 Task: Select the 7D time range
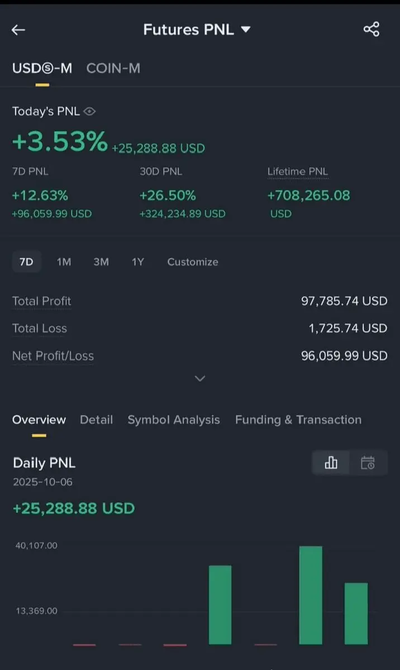click(x=26, y=262)
